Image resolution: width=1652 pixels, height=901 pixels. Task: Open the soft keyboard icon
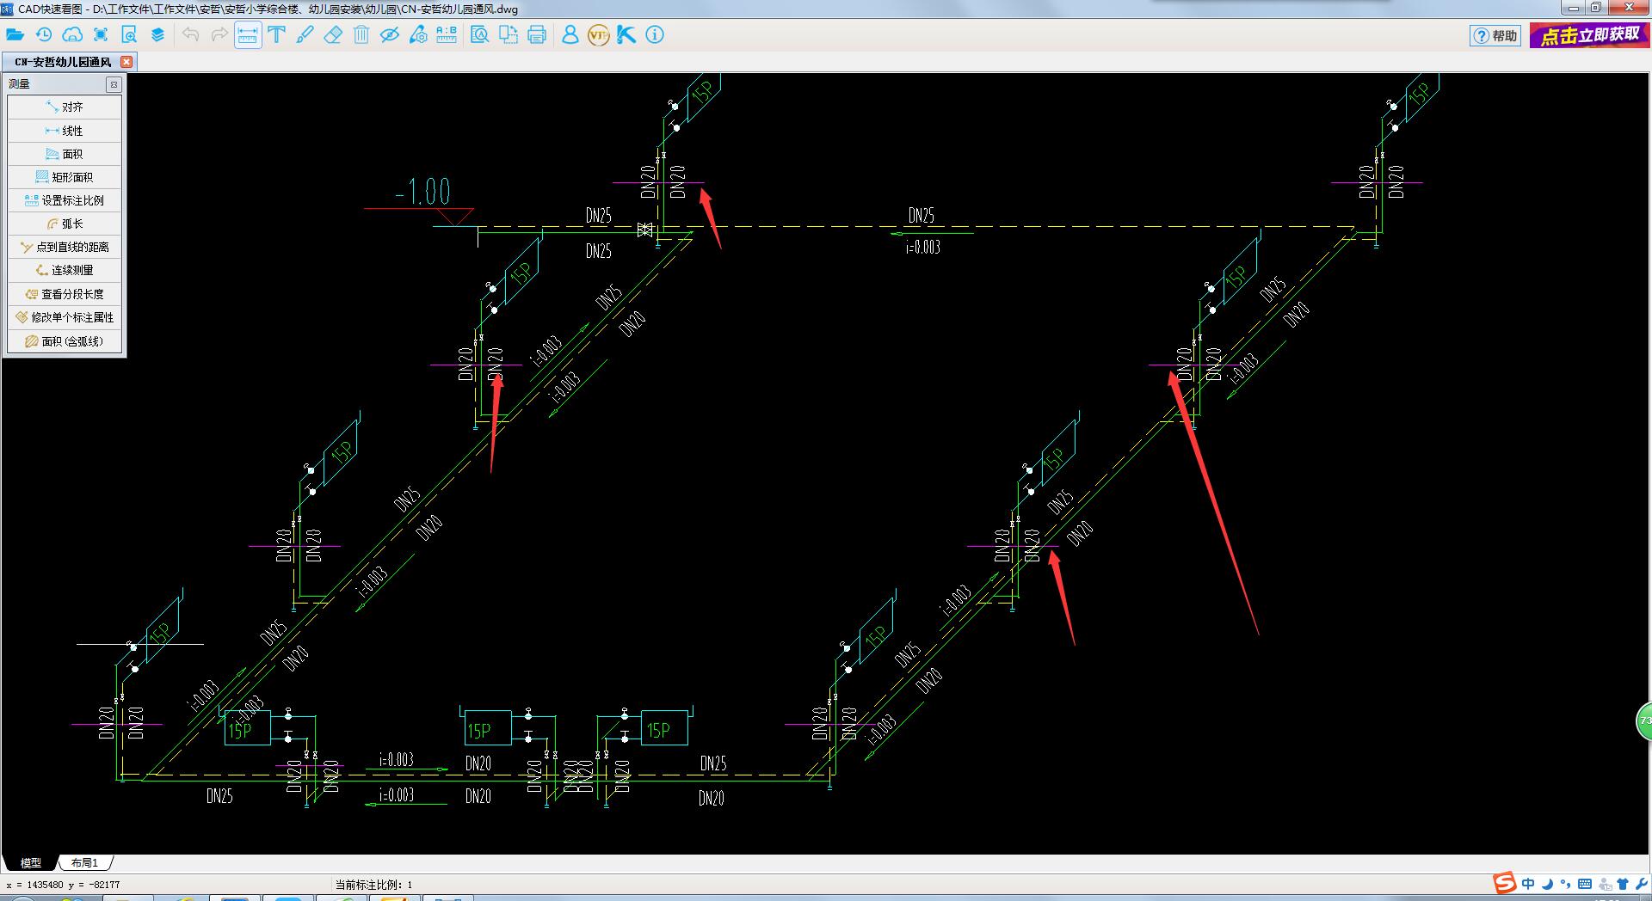1585,884
